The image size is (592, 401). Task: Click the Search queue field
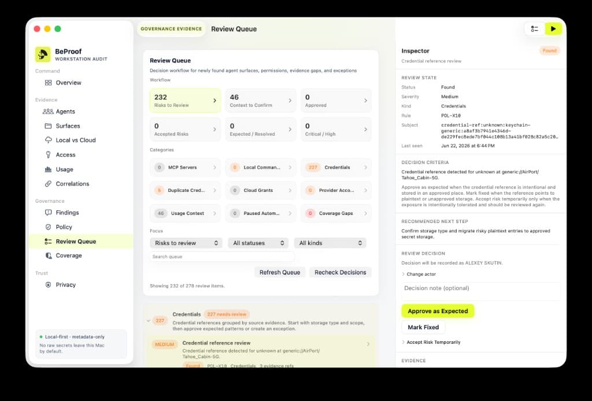coord(222,257)
